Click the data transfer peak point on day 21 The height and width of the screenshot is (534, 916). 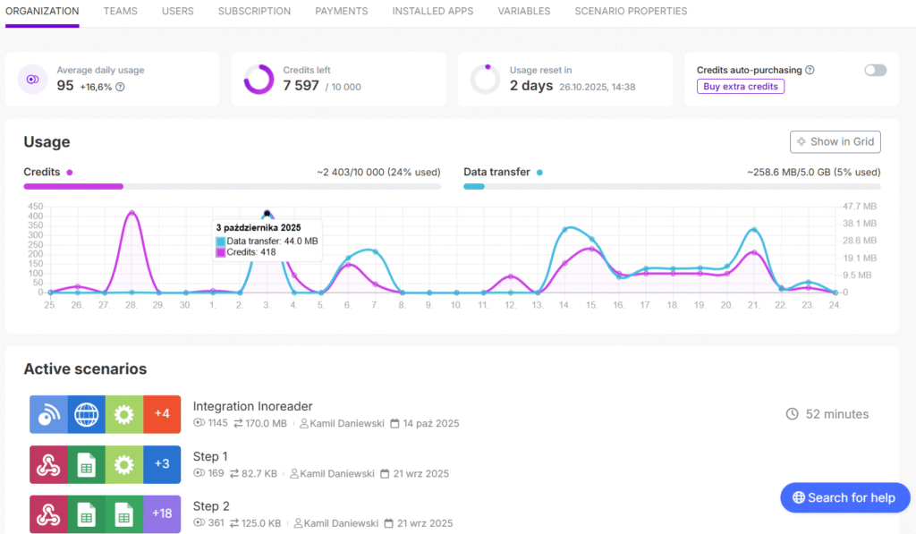[754, 230]
